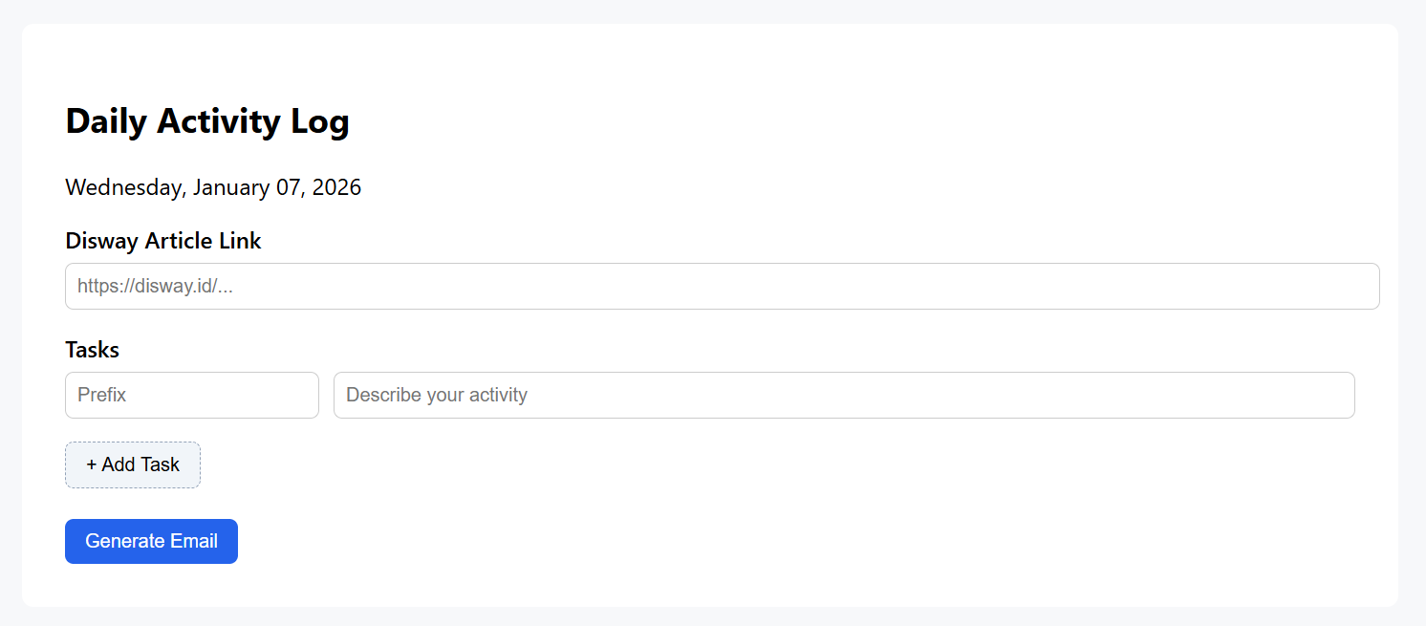1426x626 pixels.
Task: Click the Generate Email button
Action: click(x=151, y=541)
